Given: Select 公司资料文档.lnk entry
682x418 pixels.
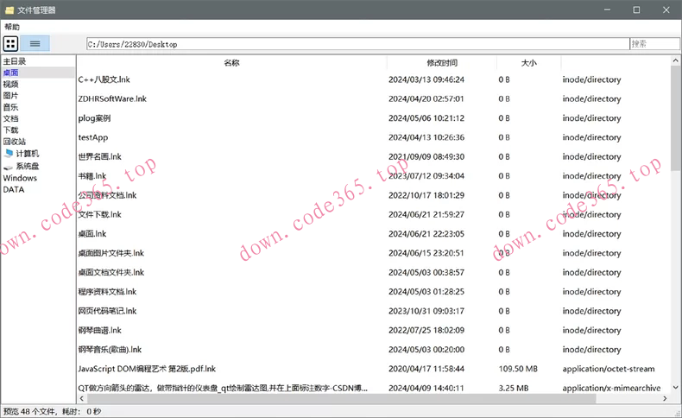Looking at the screenshot, I should 107,195.
